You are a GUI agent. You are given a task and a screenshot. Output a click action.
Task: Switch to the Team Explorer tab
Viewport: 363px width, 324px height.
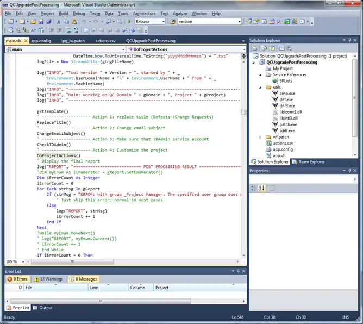point(308,162)
